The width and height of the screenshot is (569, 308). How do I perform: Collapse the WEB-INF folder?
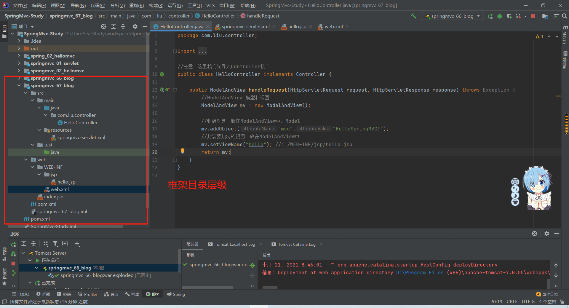point(32,167)
